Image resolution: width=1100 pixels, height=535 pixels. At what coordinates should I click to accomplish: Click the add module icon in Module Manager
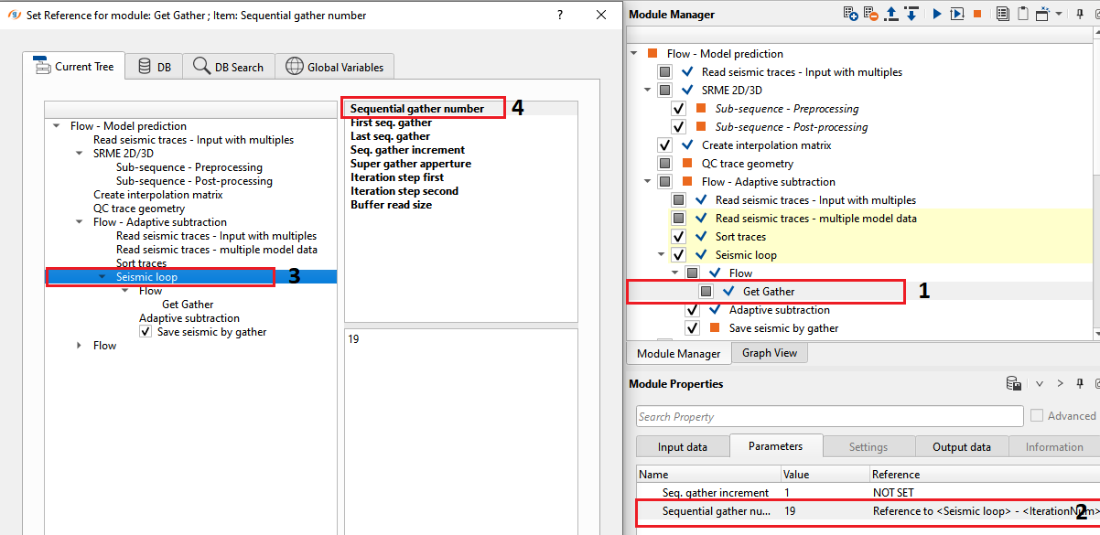tap(851, 14)
